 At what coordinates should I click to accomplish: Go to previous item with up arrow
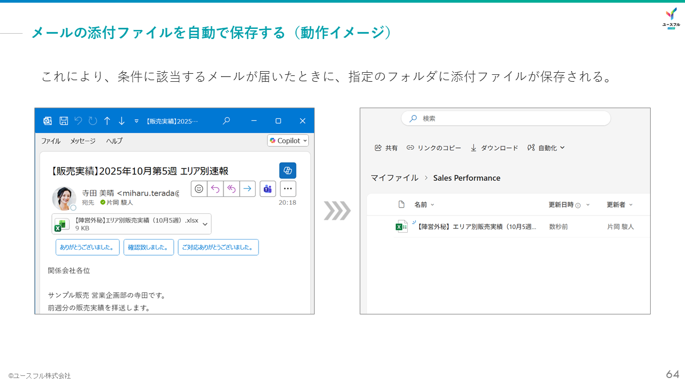[x=107, y=121]
